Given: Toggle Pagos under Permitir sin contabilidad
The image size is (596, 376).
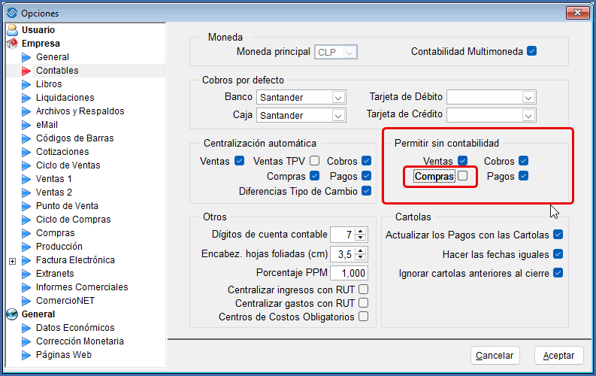Looking at the screenshot, I should click(523, 176).
